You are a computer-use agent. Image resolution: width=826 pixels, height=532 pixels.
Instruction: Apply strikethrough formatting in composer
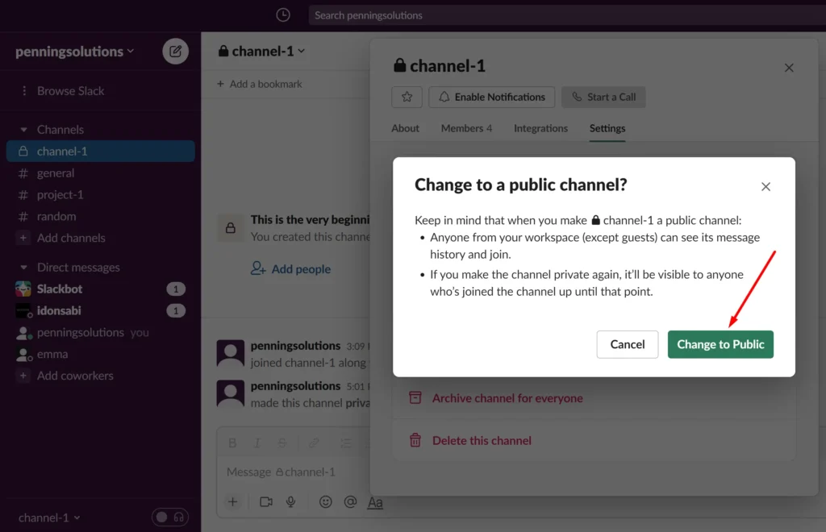[282, 443]
